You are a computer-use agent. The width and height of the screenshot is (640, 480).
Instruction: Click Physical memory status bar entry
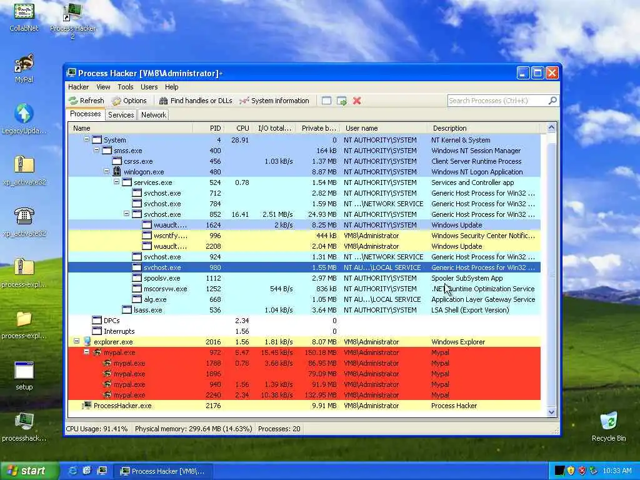(194, 429)
